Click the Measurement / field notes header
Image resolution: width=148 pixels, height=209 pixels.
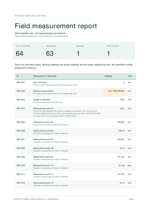pyautogui.click(x=45, y=76)
